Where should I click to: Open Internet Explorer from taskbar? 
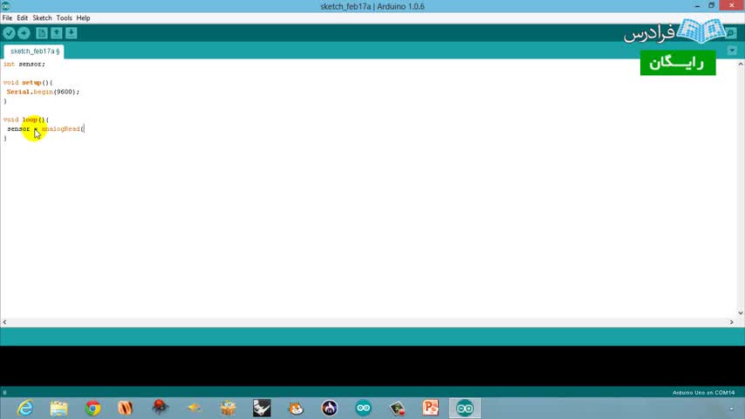coord(24,408)
